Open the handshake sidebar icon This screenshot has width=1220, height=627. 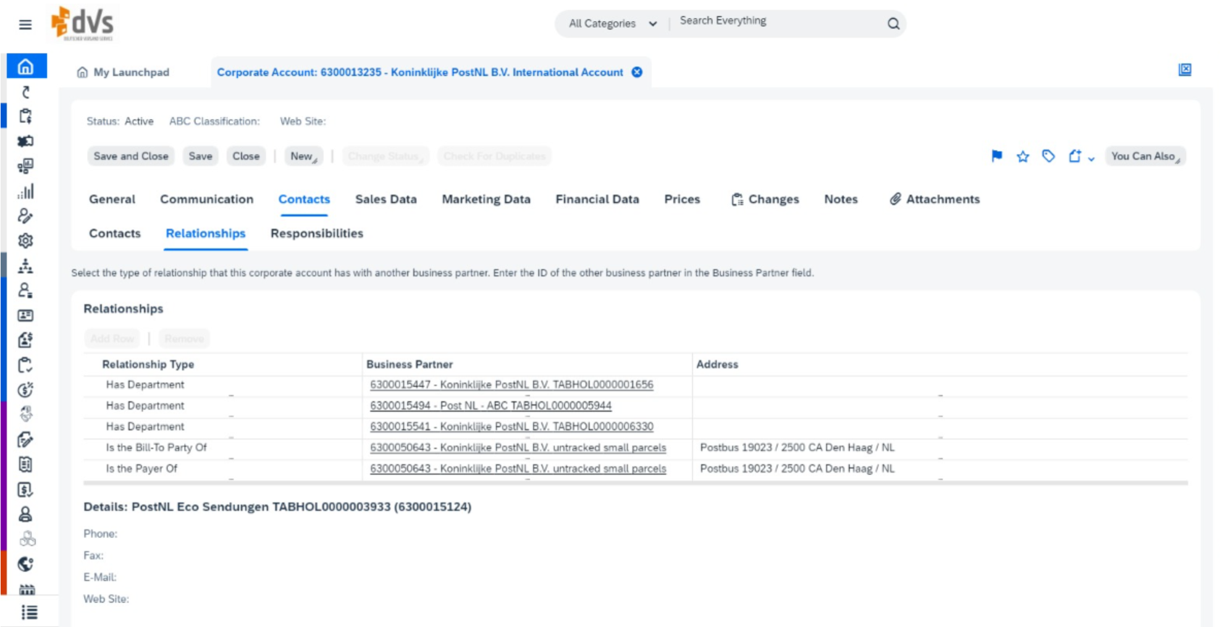click(x=26, y=414)
